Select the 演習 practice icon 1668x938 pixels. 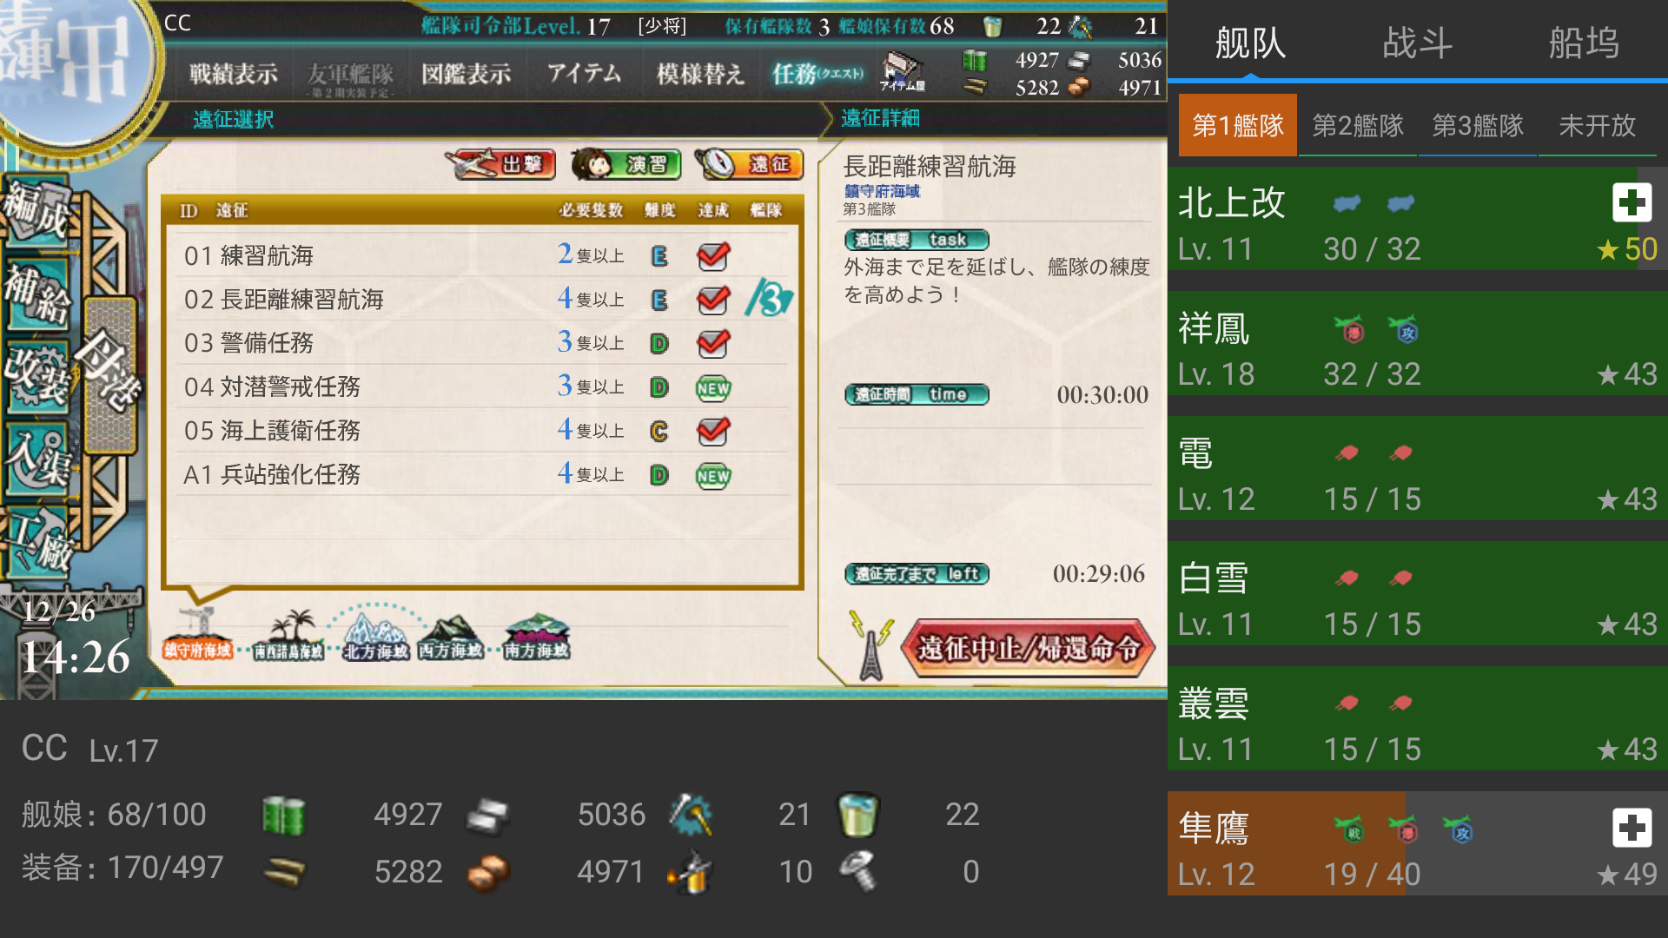[x=625, y=163]
